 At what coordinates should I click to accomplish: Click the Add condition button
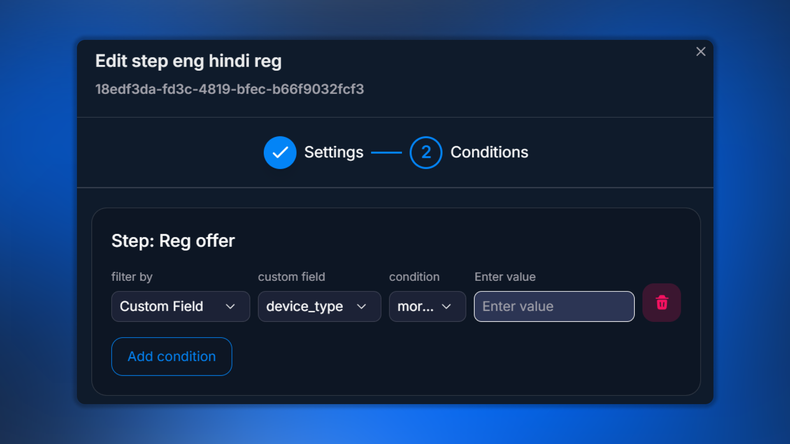click(172, 356)
